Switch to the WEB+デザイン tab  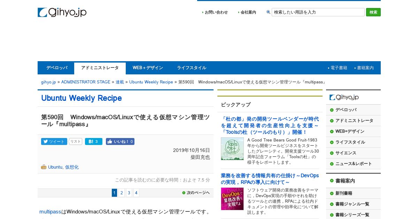click(148, 68)
